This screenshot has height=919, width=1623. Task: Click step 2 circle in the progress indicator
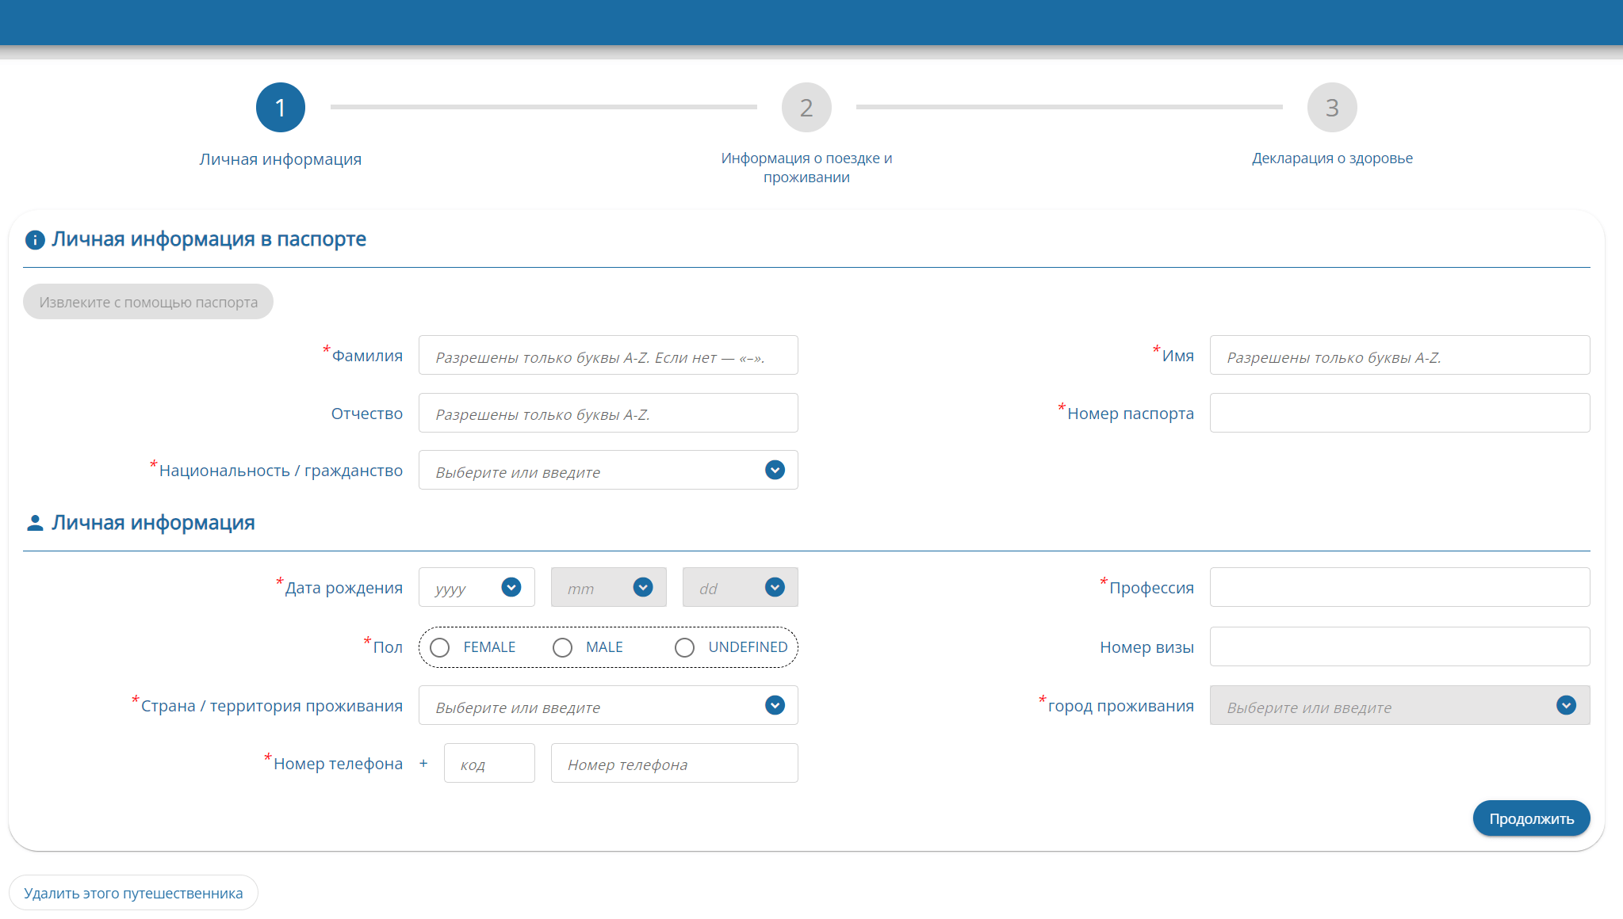click(x=806, y=107)
